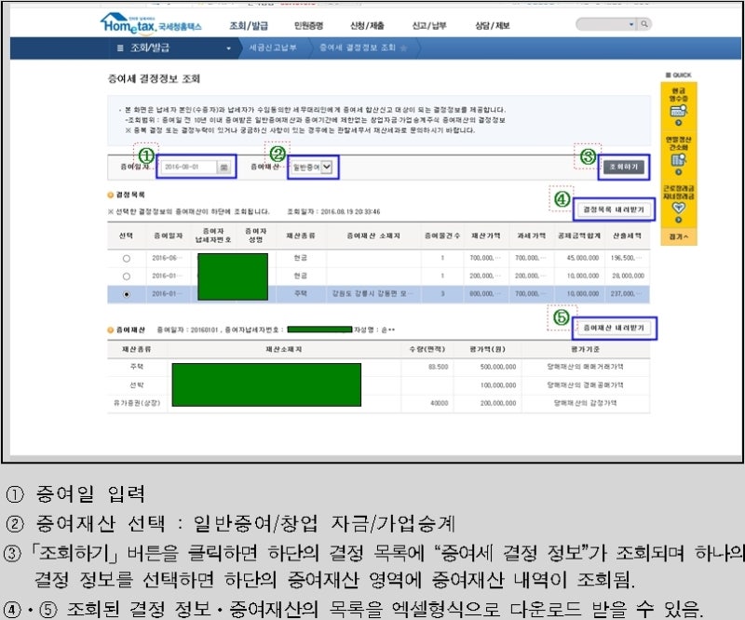Click the 증여재산 소재지 column header
This screenshot has height=620, width=745.
373,236
